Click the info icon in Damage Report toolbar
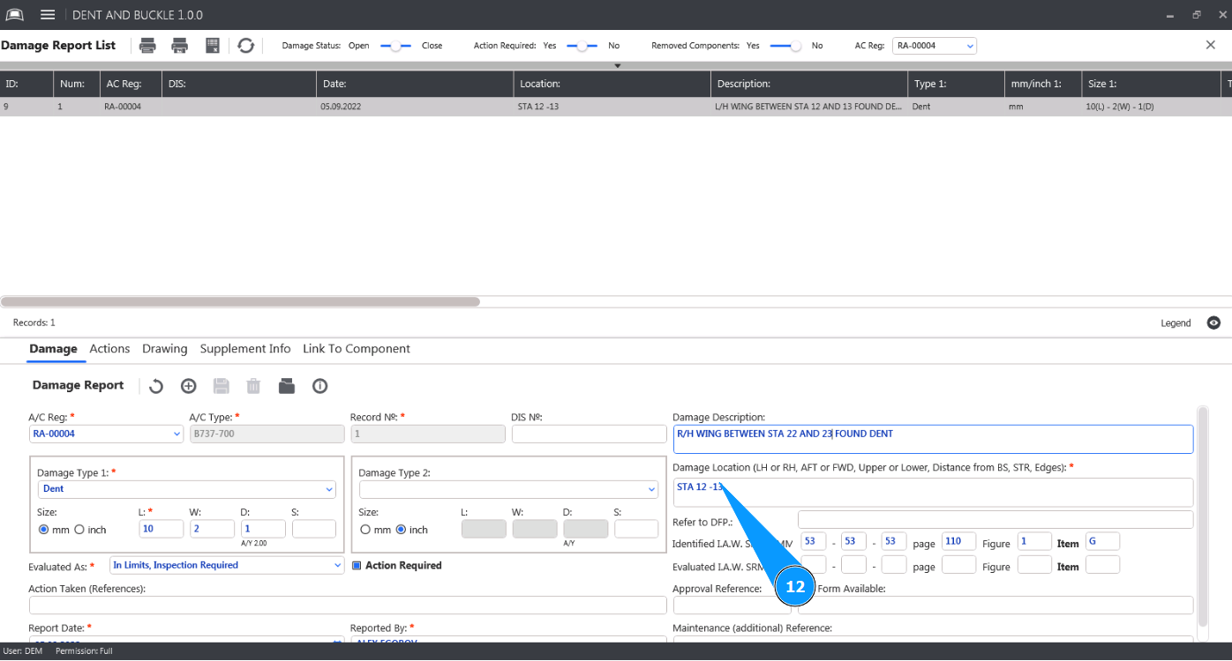 click(319, 386)
